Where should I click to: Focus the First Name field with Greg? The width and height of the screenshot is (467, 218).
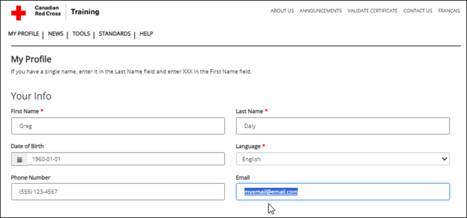point(118,126)
